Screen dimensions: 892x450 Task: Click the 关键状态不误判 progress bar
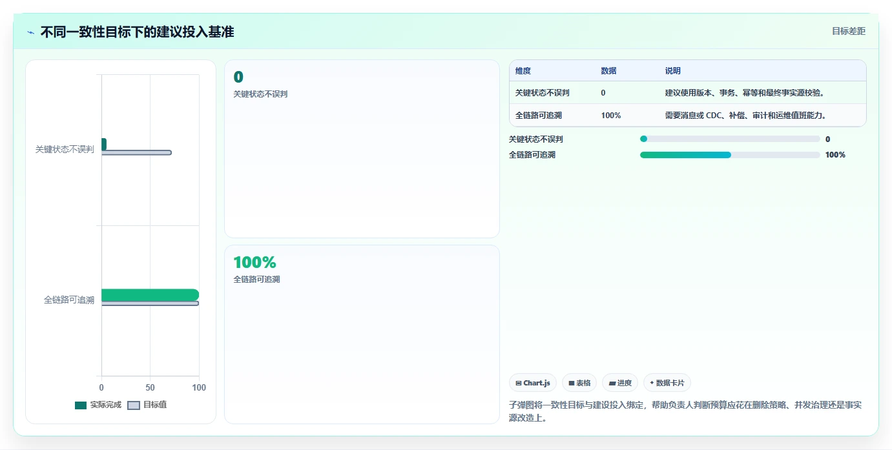(x=730, y=139)
